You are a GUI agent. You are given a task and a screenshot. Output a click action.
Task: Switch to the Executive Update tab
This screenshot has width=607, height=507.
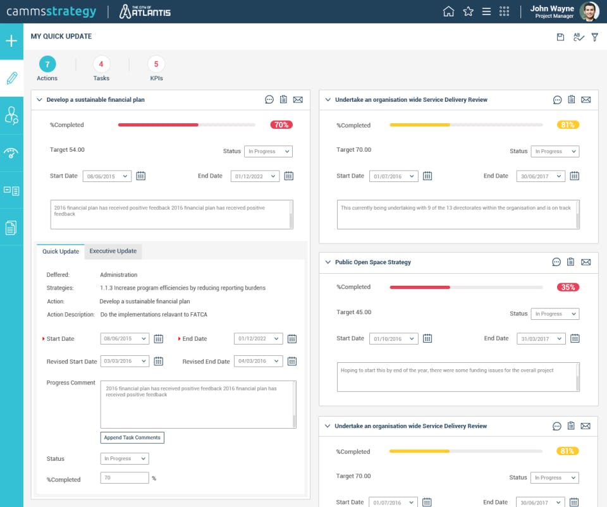click(113, 251)
